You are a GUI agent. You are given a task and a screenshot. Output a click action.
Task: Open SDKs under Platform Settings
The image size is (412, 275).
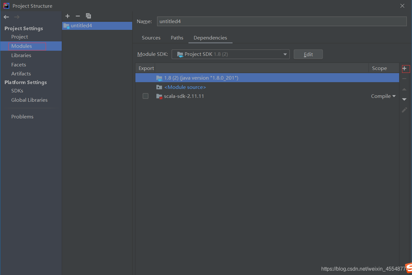(17, 91)
